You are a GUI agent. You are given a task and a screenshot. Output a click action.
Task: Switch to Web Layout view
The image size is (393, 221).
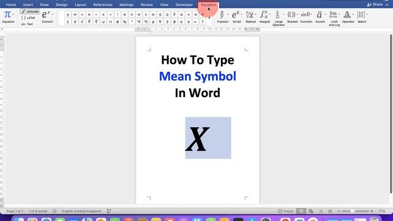click(x=311, y=211)
